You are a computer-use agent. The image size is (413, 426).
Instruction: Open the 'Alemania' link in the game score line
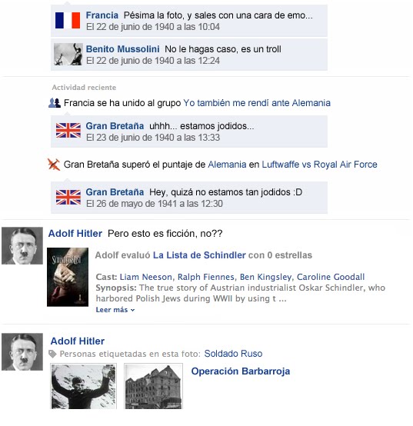click(227, 165)
